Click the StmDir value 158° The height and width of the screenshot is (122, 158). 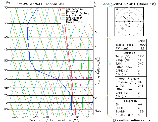click(x=141, y=112)
